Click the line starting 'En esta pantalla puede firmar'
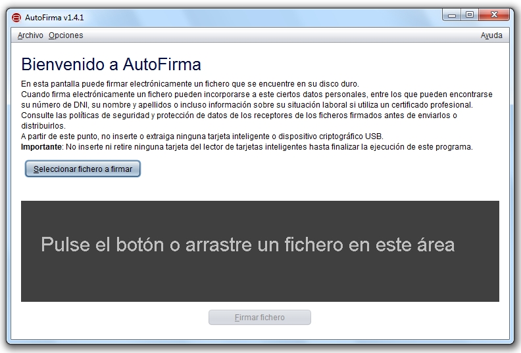The width and height of the screenshot is (521, 353). pos(189,84)
